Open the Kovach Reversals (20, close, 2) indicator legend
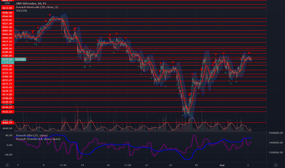 pyautogui.click(x=37, y=7)
